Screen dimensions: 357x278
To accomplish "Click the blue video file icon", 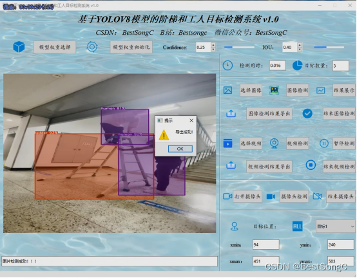I will pyautogui.click(x=227, y=144).
